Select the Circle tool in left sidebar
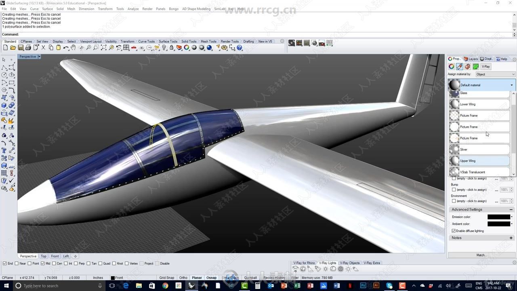517x291 pixels. (x=4, y=74)
